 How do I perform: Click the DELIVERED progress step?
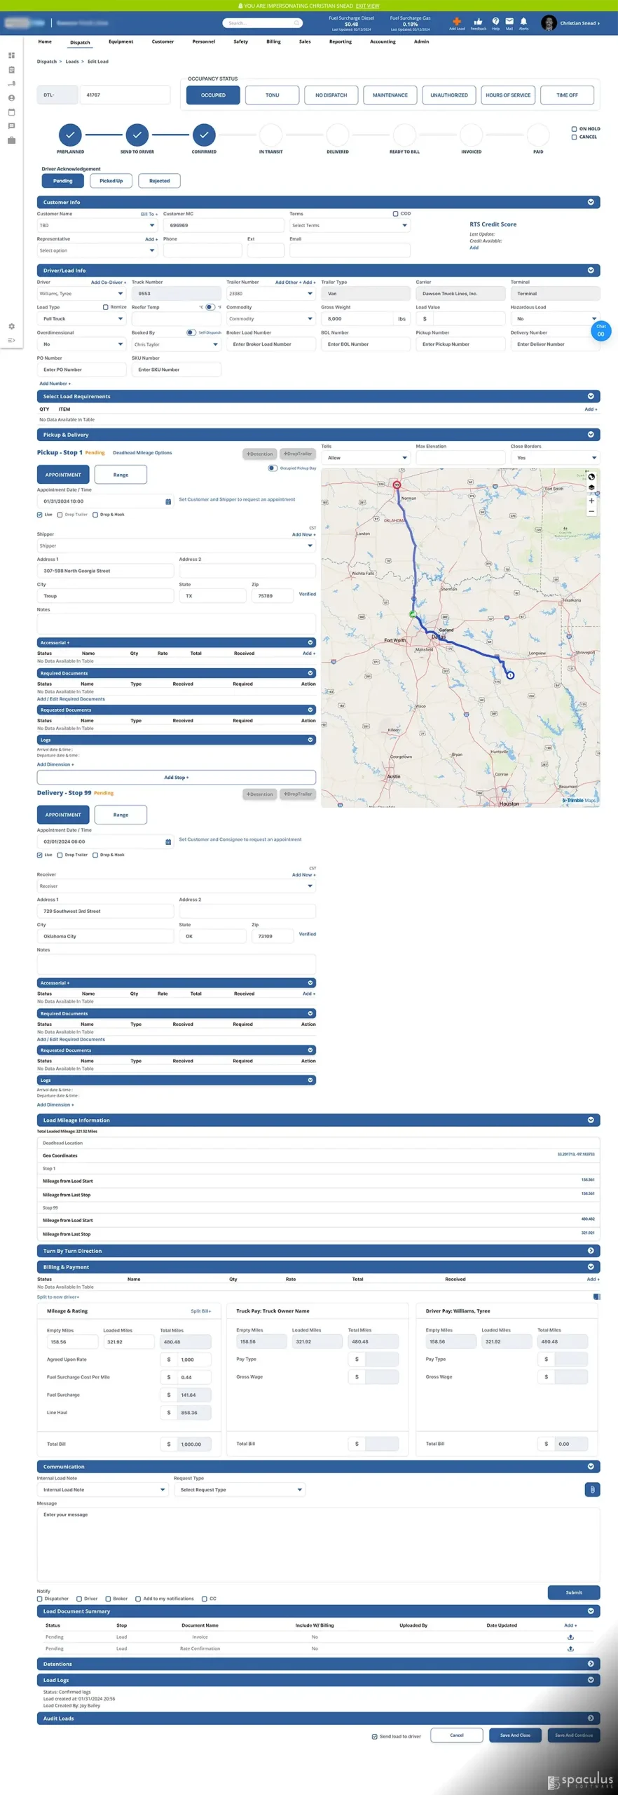click(338, 134)
